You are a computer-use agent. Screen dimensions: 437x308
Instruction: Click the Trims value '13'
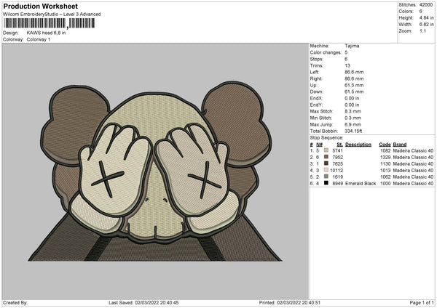pyautogui.click(x=347, y=65)
